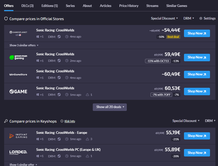Click the 2GAME store logo
Viewport: 218px width, 166px height.
point(18,91)
